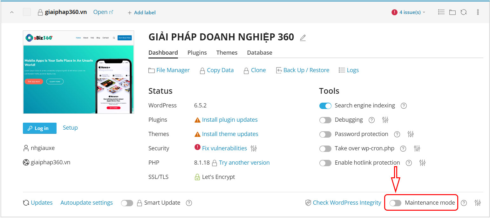Disable the Search engine indexing toggle
Screen dimensions: 490x218
click(325, 106)
